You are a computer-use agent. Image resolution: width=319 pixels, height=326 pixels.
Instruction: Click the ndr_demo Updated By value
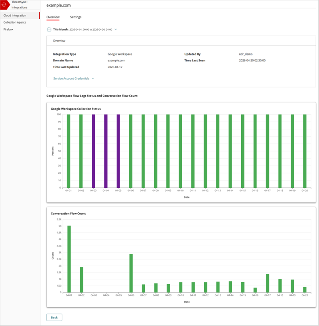tap(246, 54)
